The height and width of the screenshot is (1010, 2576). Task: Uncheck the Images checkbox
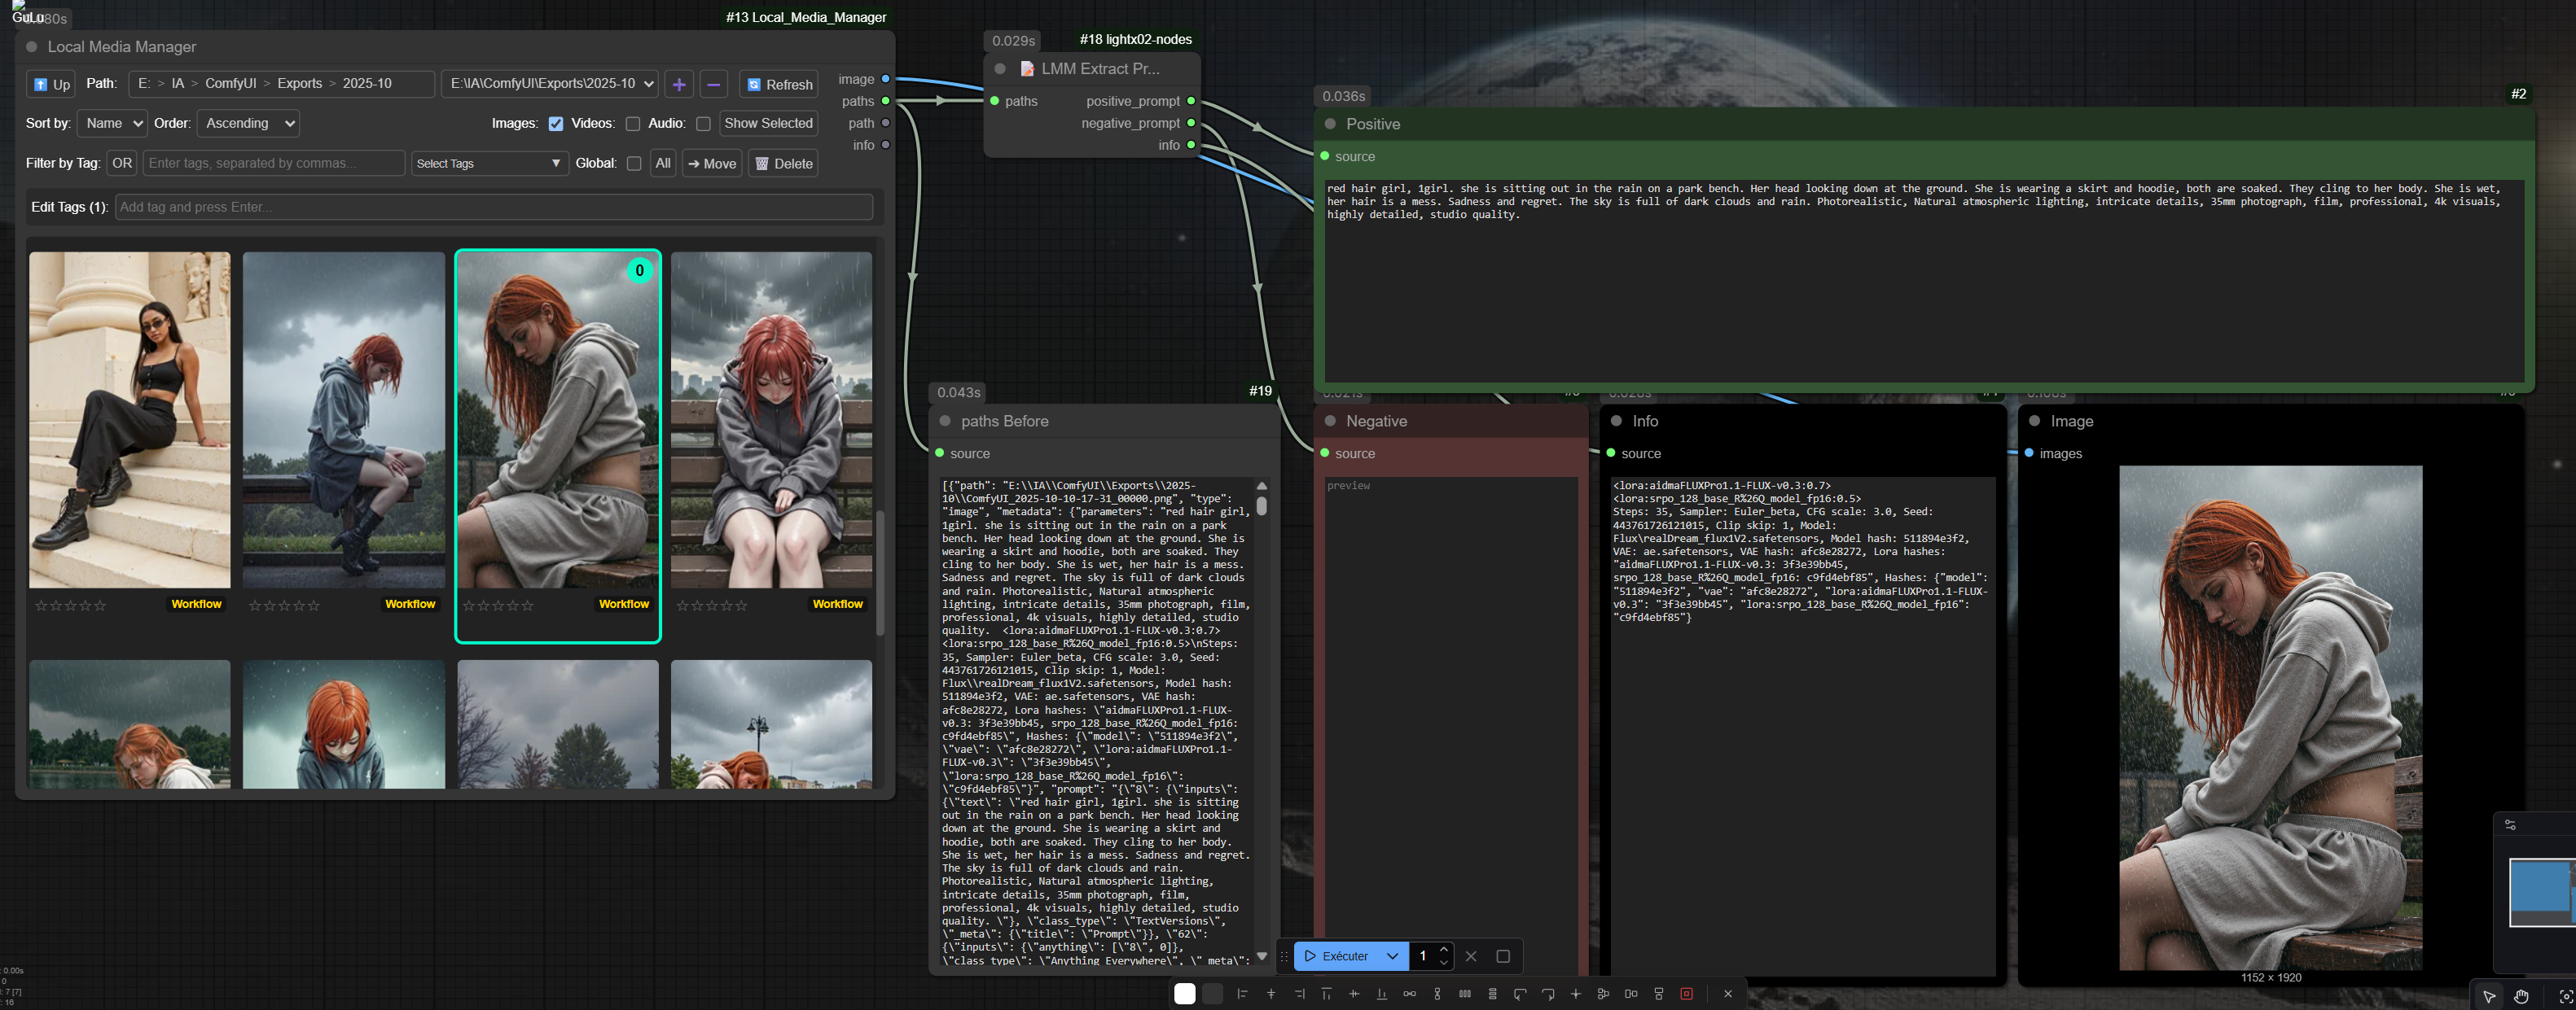click(556, 124)
